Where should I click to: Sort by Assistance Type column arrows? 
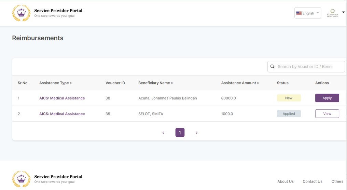[x=71, y=83]
